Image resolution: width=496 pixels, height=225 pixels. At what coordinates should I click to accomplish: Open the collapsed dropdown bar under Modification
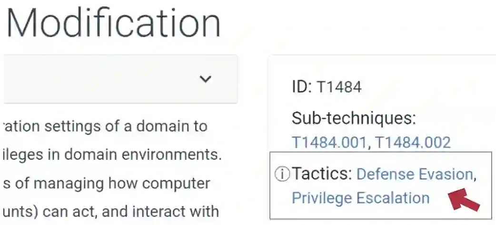[119, 79]
